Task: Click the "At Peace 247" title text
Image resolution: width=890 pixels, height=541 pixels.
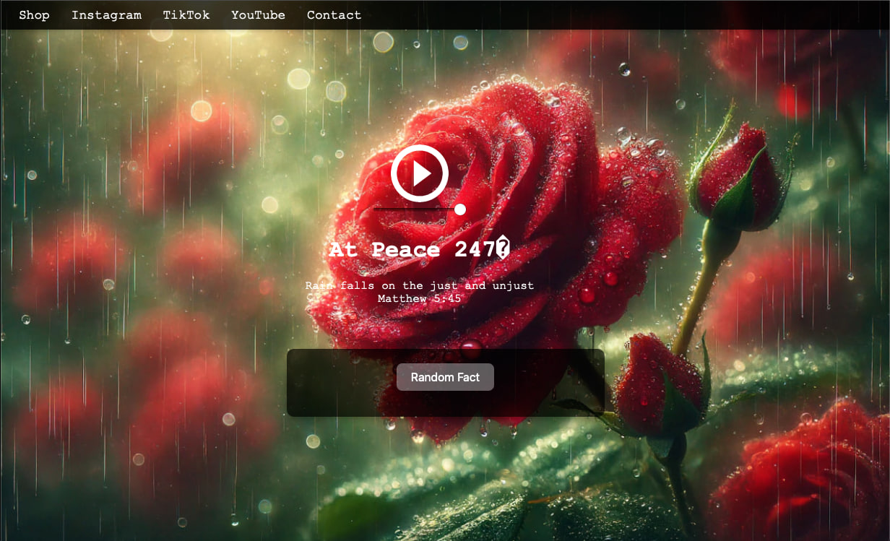Action: [408, 250]
